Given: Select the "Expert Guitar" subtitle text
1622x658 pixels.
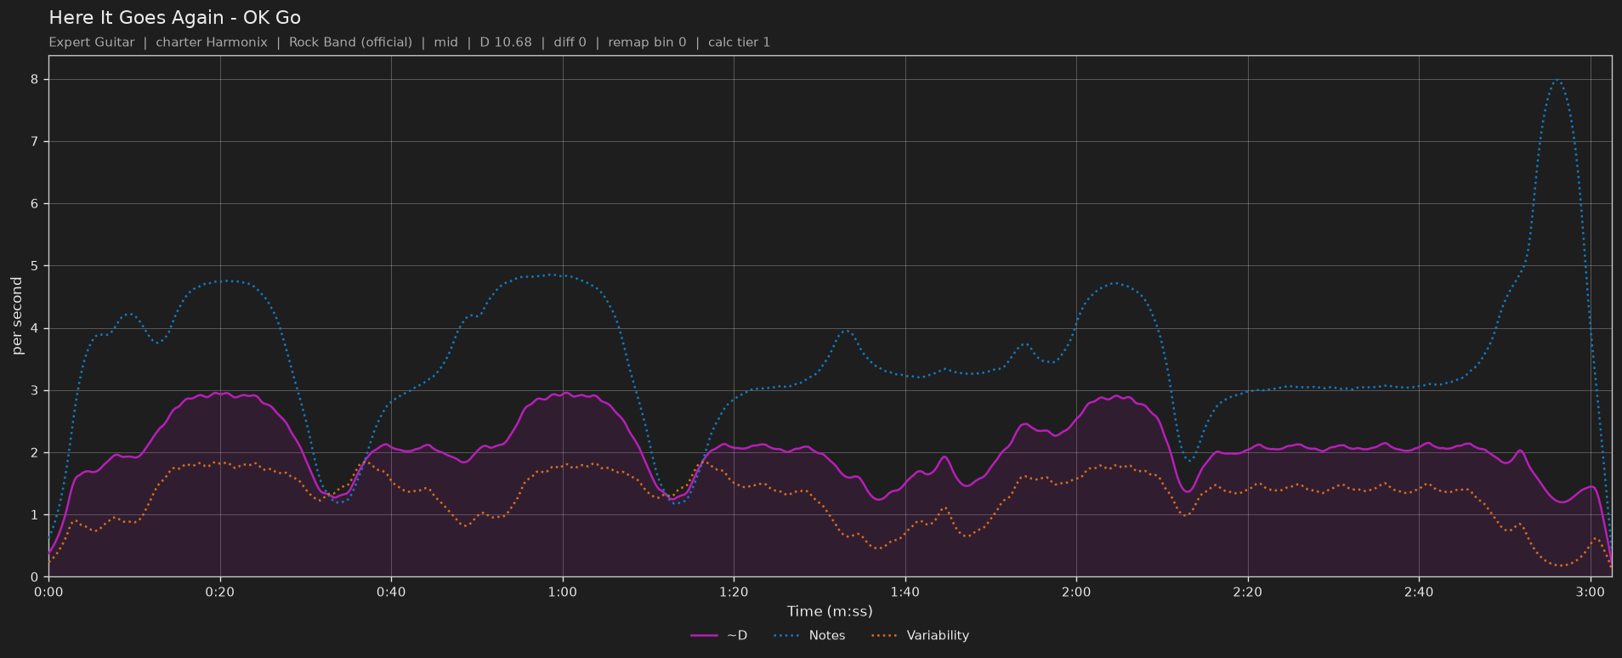Looking at the screenshot, I should point(92,43).
